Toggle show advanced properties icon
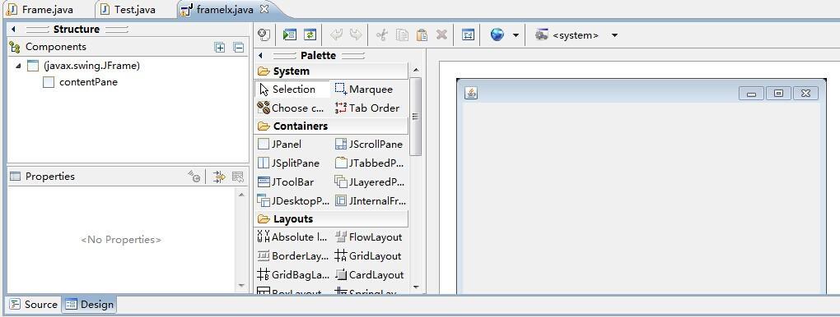This screenshot has height=317, width=840. 218,177
